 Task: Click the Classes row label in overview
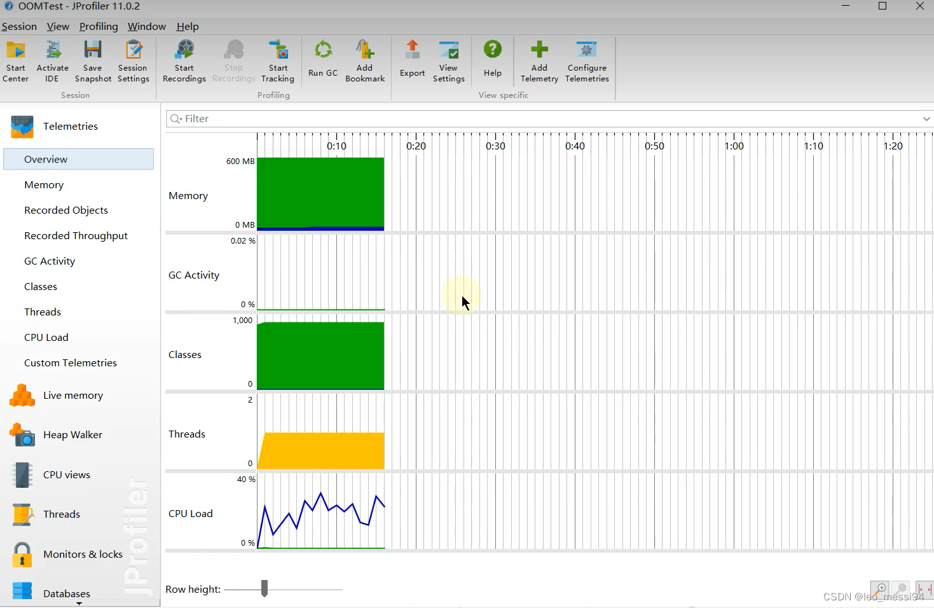click(185, 355)
